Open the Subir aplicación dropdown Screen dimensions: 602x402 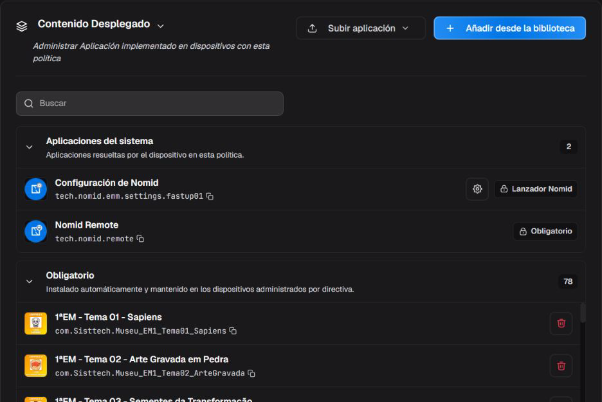(x=361, y=28)
